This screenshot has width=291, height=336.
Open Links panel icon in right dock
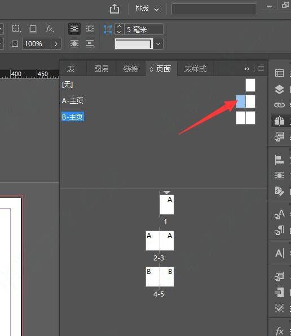pos(279,105)
